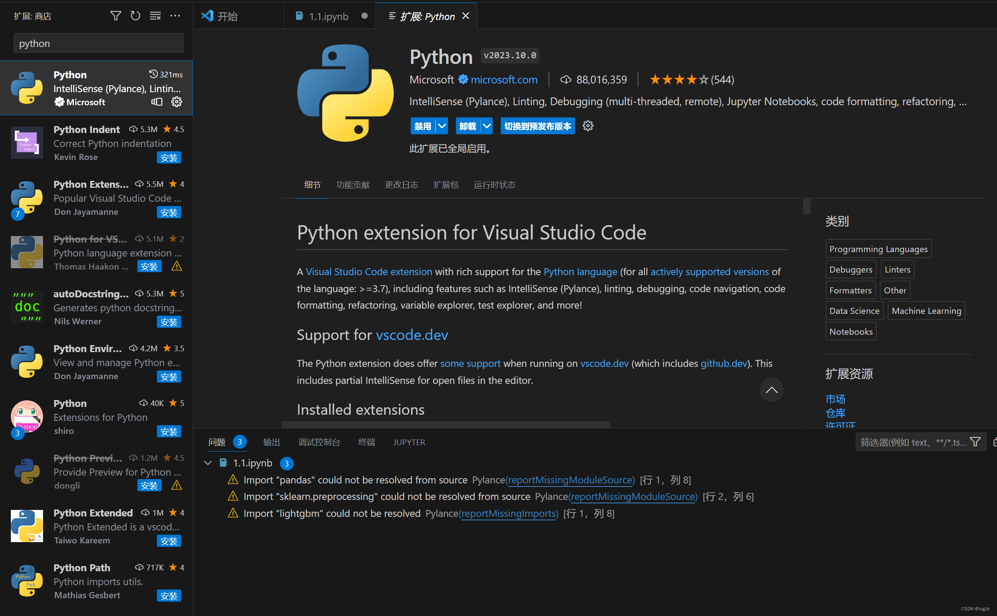Install Python Extension Pack by Don Jayamanne

(169, 212)
